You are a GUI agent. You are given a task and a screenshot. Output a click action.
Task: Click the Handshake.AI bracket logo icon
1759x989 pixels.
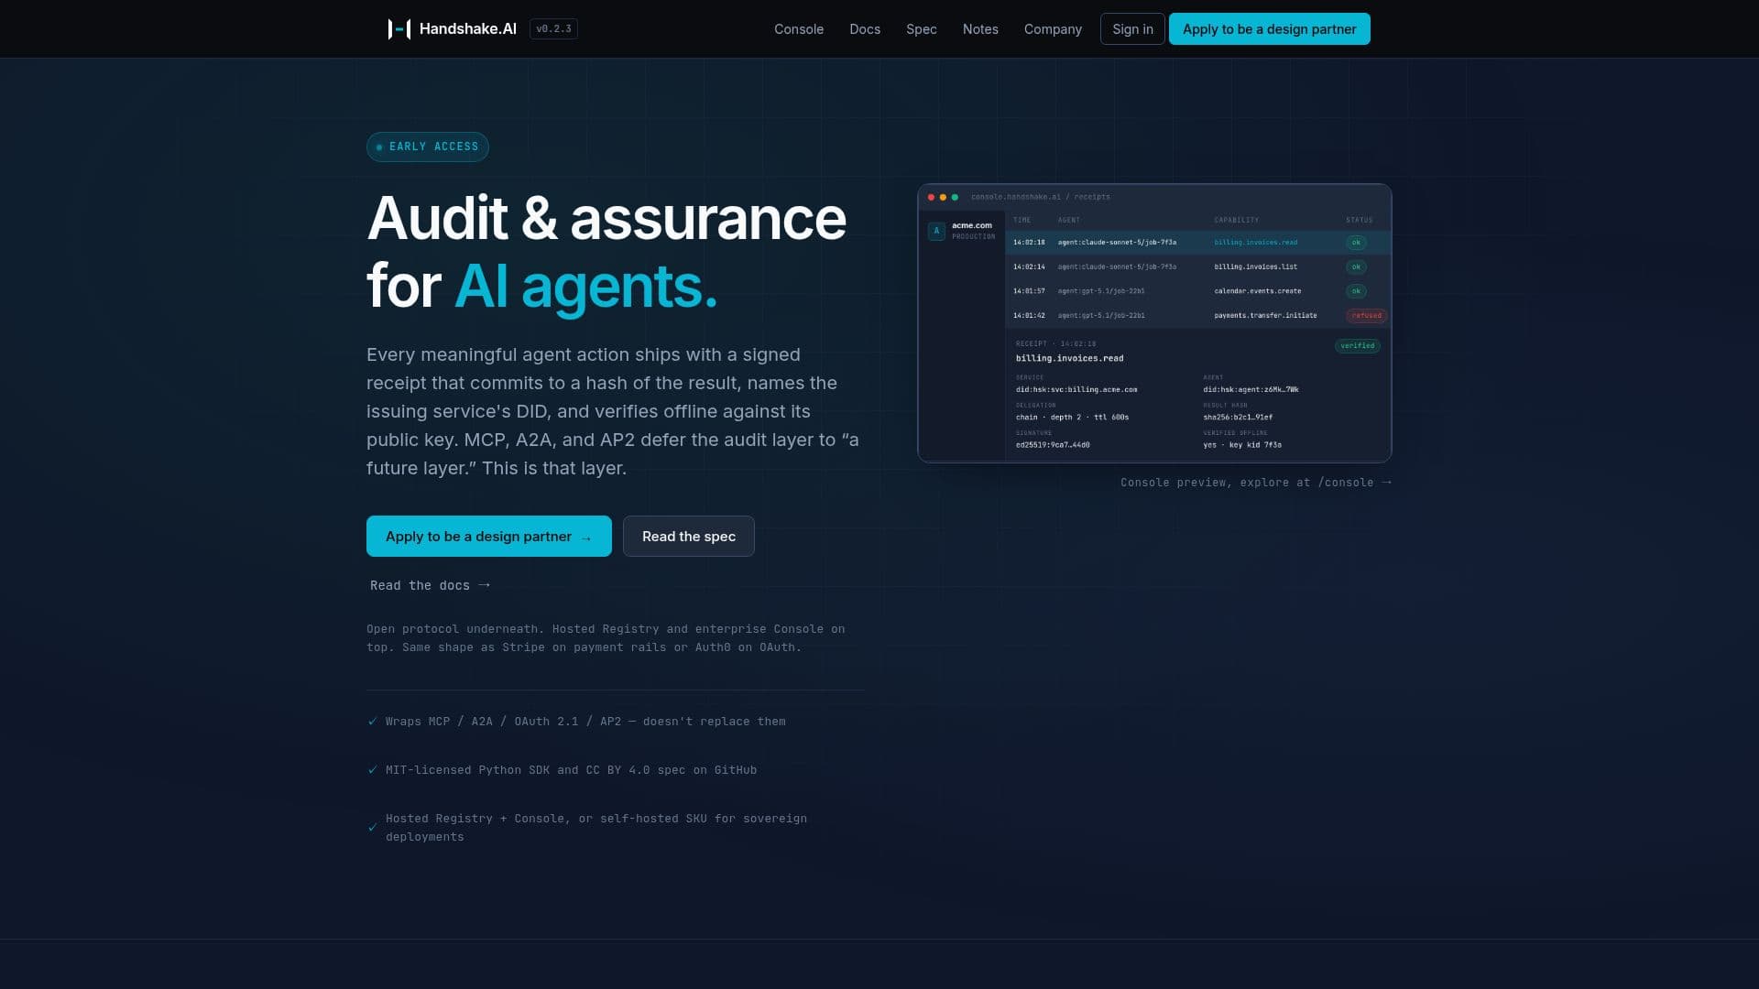pyautogui.click(x=399, y=29)
